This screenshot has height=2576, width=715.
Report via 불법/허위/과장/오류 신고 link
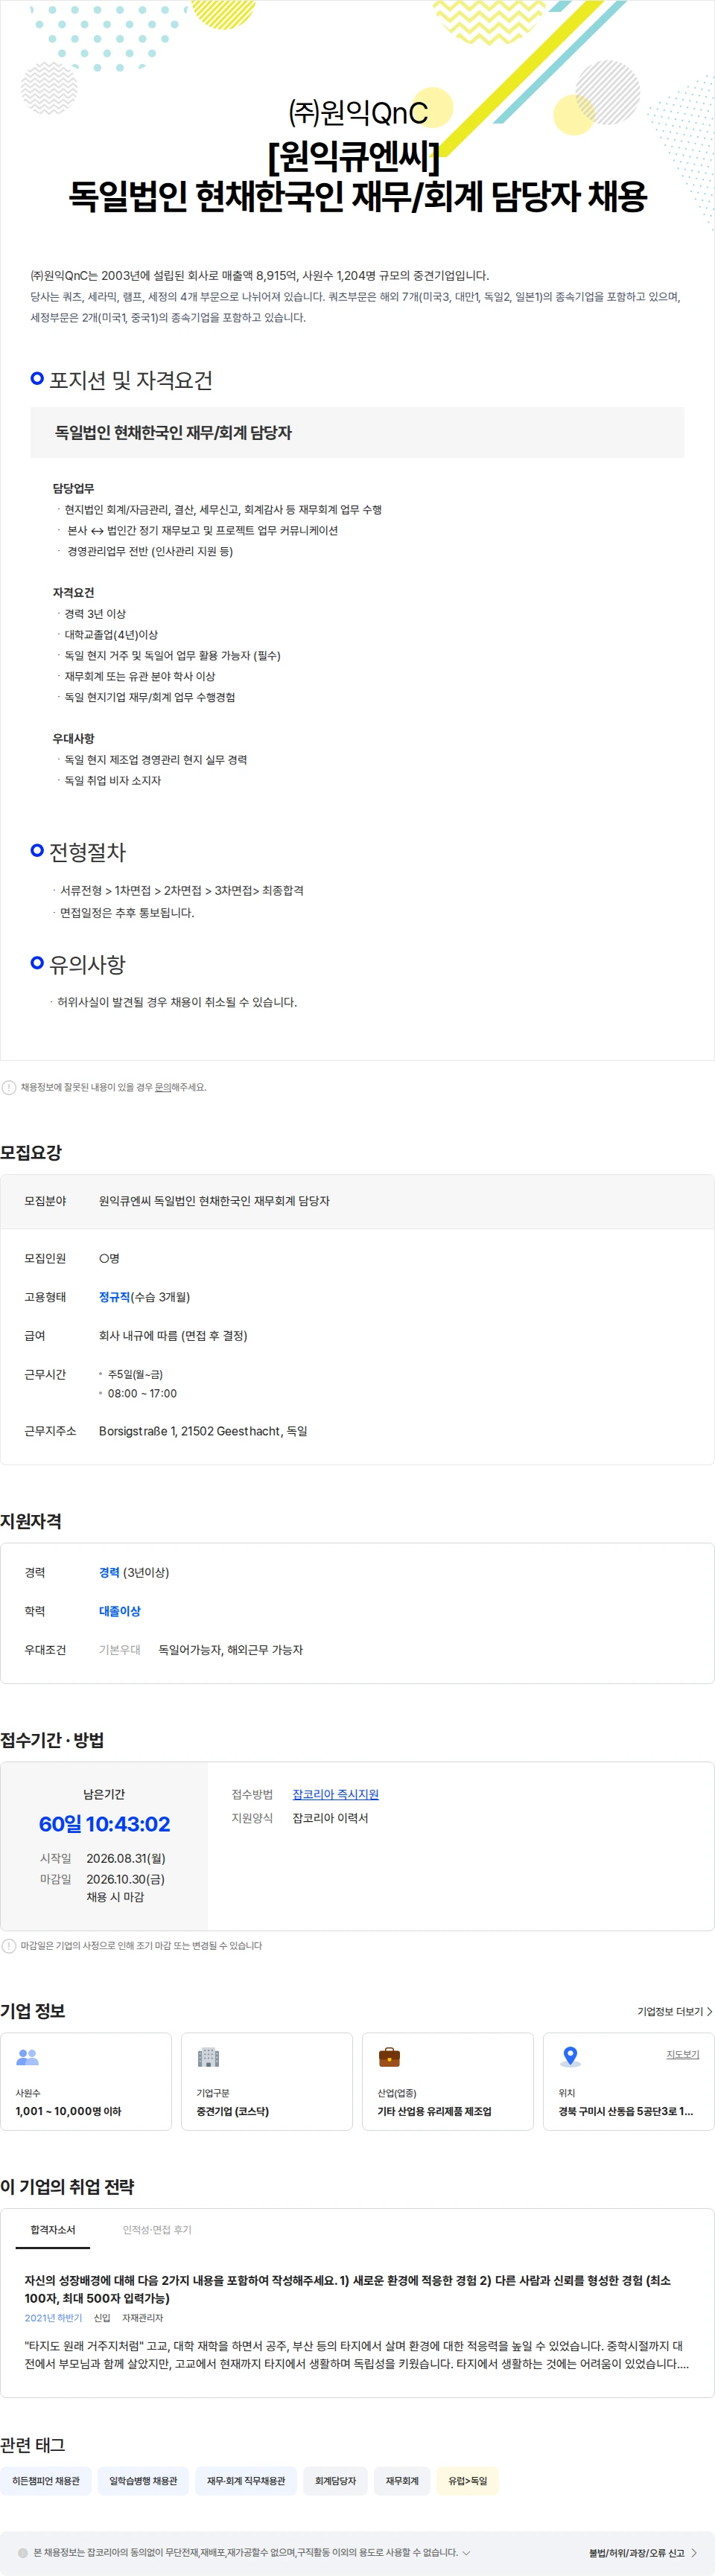(x=643, y=2553)
